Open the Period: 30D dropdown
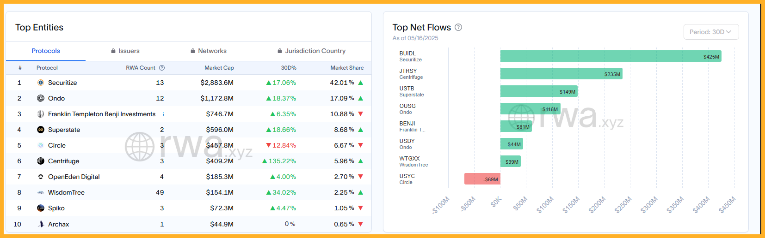Viewport: 765px width, 238px height. (711, 32)
